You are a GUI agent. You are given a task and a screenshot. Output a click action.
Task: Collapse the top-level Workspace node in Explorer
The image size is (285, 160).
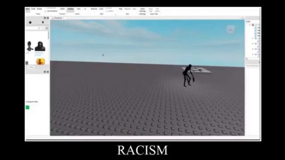(x=250, y=25)
